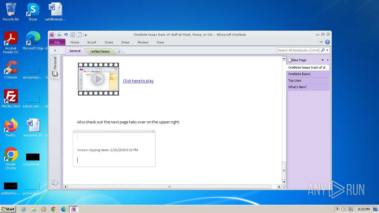Select the General section tab
379x213 pixels.
[75, 51]
